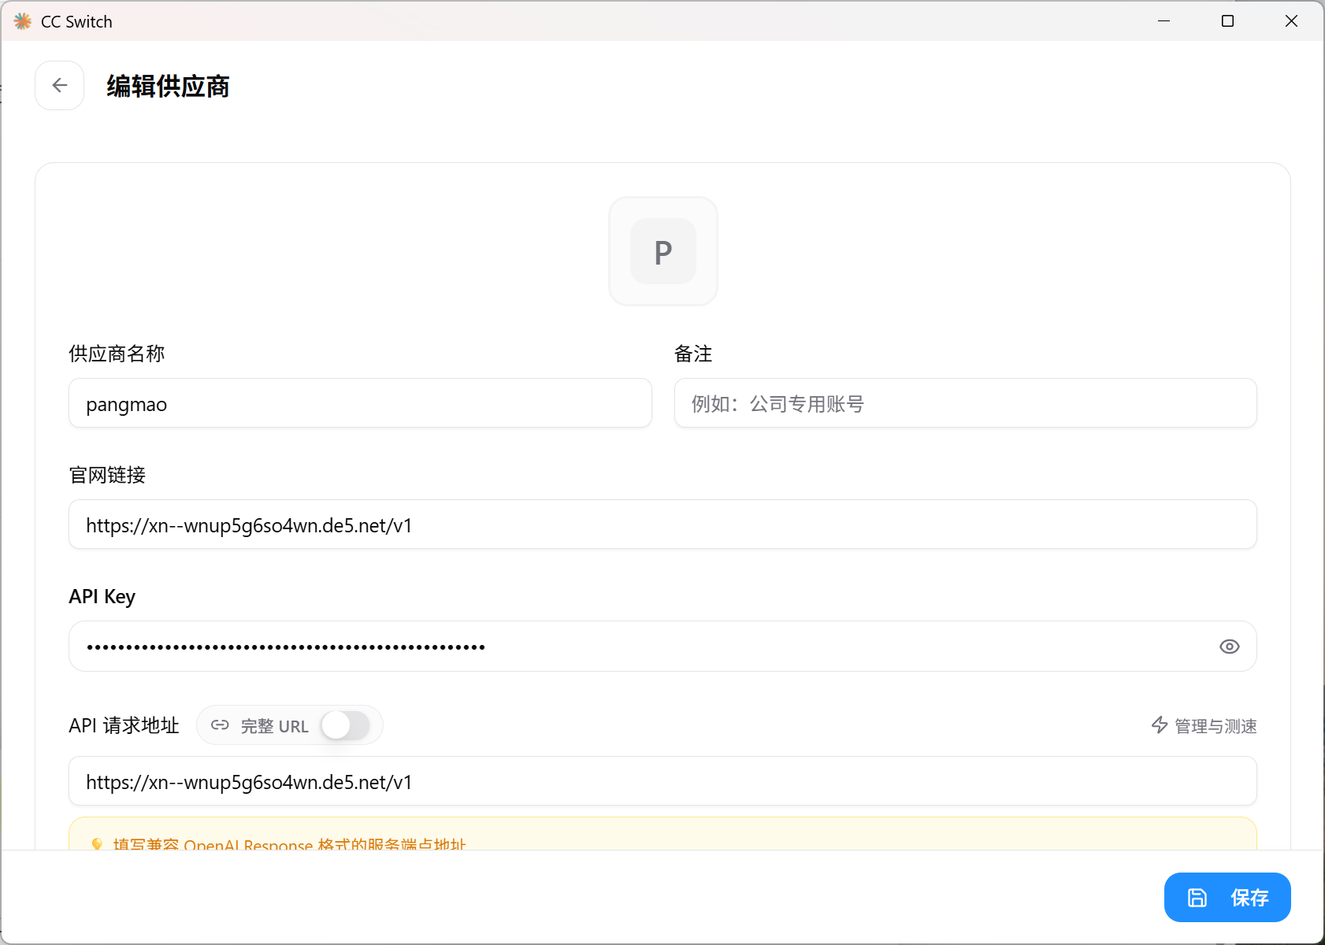Close the CC Switch window
This screenshot has width=1325, height=945.
click(x=1291, y=21)
